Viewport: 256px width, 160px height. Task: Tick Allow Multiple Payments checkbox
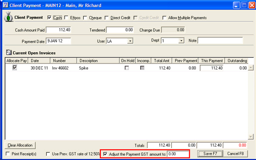pos(165,17)
